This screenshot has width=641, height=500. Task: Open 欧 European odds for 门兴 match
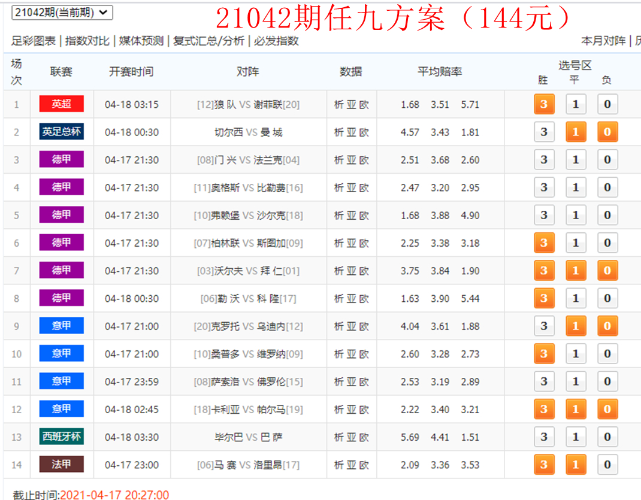364,160
